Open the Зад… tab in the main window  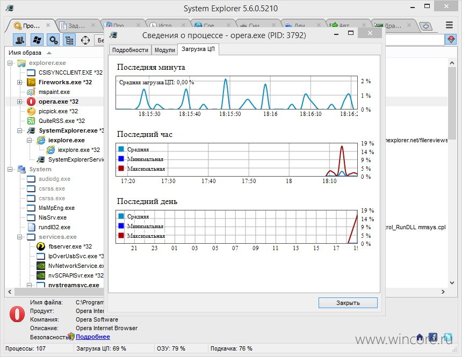coord(77,26)
